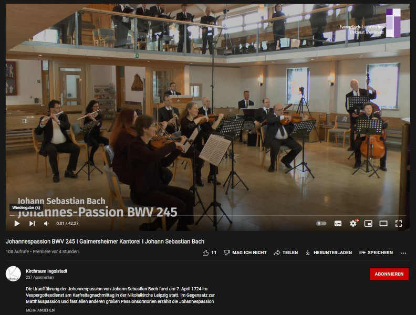Click the video title Johannespassion BWV 245

point(105,241)
